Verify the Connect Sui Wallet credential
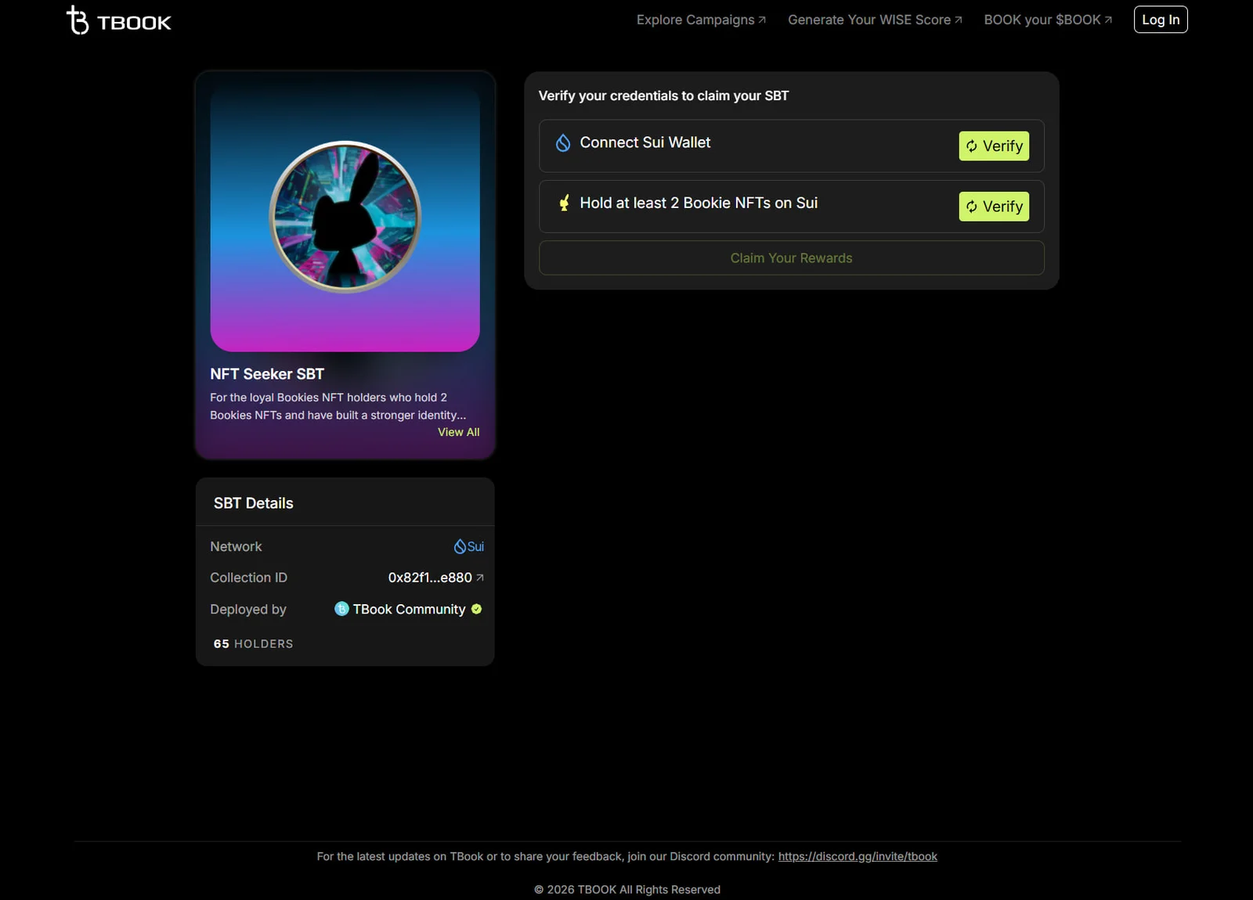 click(994, 146)
